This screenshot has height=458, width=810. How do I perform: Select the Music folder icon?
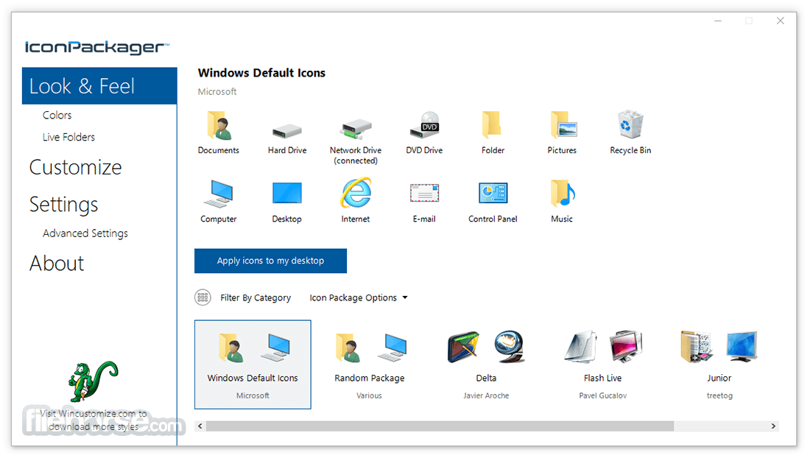pos(563,193)
